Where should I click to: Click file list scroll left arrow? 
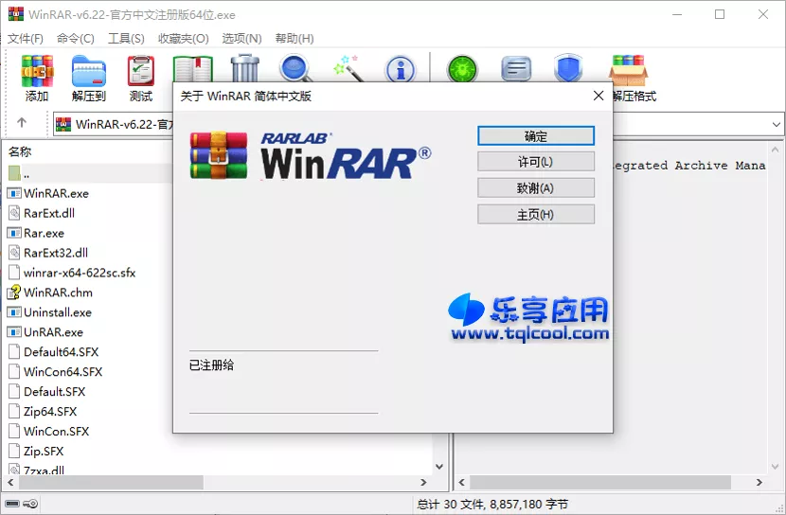tap(10, 483)
